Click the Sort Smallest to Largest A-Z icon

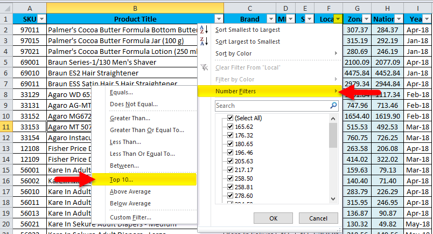204,29
